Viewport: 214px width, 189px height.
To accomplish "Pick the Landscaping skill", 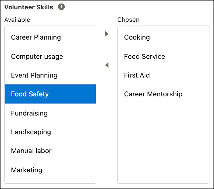I will click(50, 132).
